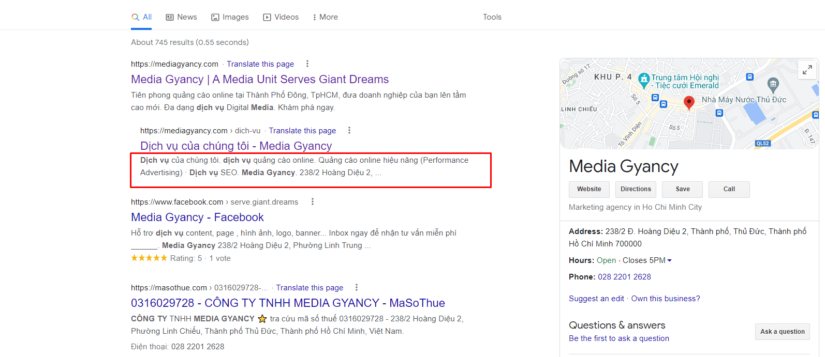Click the 'About 745 results' count text

pyautogui.click(x=190, y=42)
